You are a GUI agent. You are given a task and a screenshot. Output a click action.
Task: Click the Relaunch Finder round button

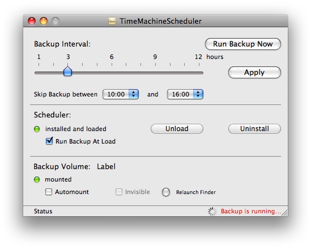166,192
